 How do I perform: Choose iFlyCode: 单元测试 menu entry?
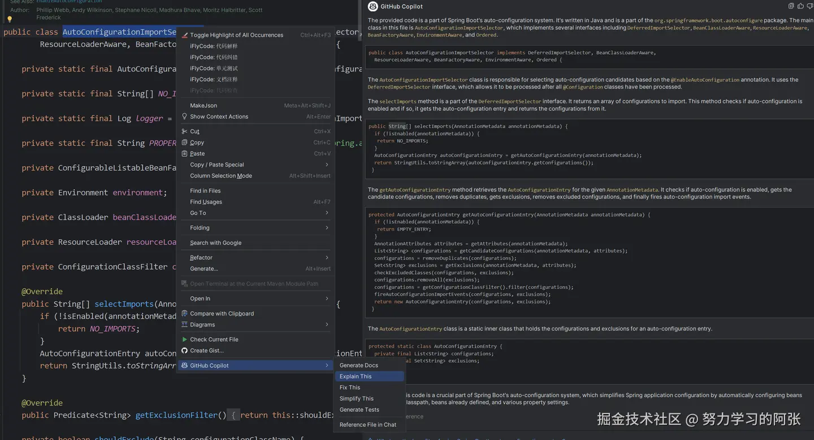[x=256, y=68]
